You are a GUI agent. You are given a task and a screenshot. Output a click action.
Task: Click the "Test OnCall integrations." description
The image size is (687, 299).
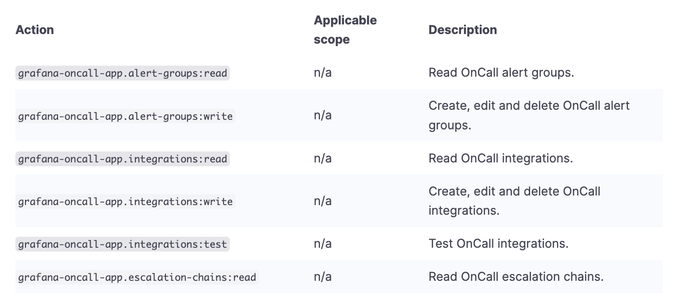pos(498,243)
